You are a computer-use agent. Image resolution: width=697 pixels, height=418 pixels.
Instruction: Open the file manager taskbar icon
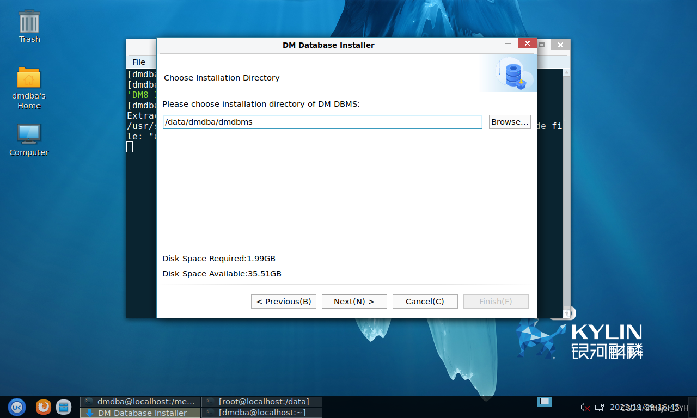coord(64,407)
